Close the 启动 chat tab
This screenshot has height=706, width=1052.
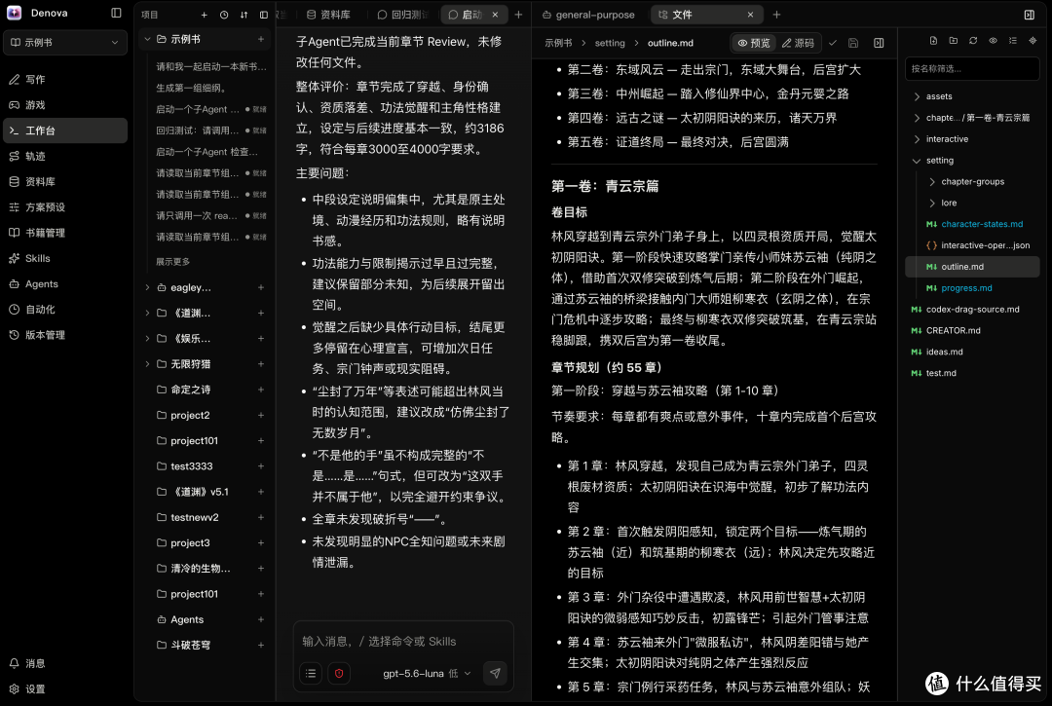495,15
